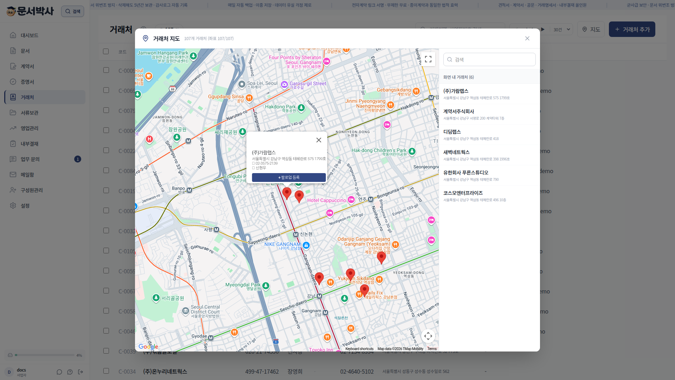The width and height of the screenshot is (675, 380).
Task: Click the +팔로업 등록 button
Action: 289,177
